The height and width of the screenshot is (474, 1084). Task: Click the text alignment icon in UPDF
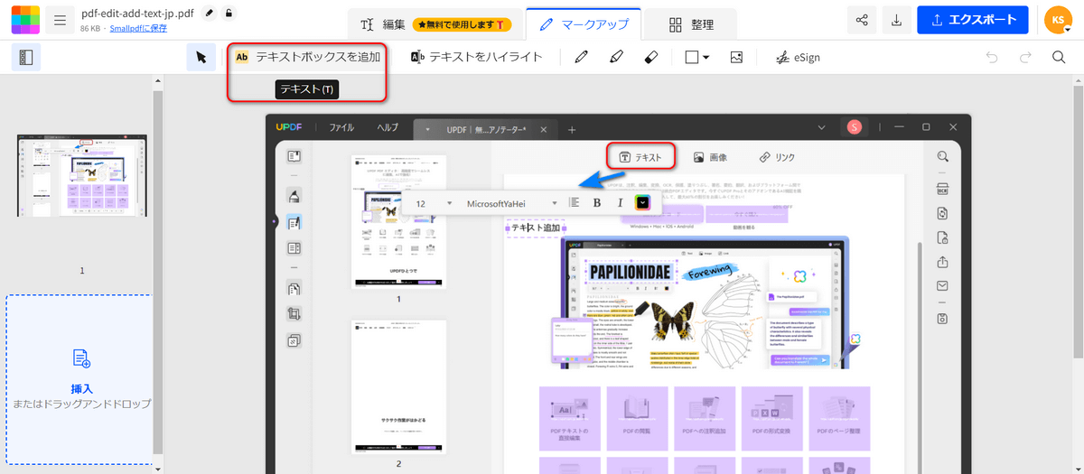point(574,203)
